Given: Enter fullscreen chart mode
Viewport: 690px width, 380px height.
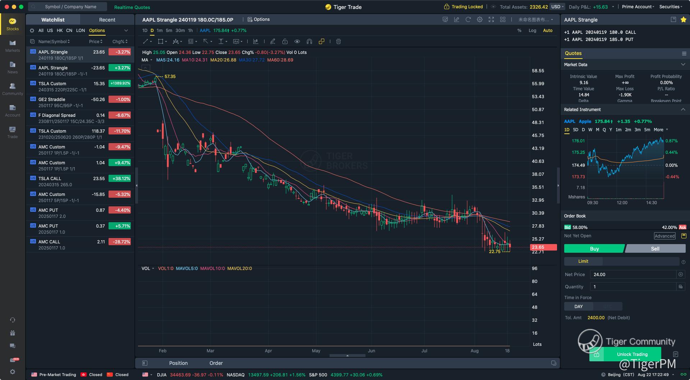Looking at the screenshot, I should coord(491,20).
